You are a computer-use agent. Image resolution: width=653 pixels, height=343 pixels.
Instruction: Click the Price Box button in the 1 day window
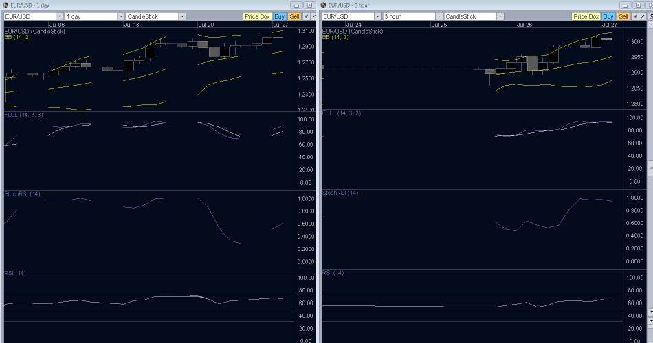[257, 16]
